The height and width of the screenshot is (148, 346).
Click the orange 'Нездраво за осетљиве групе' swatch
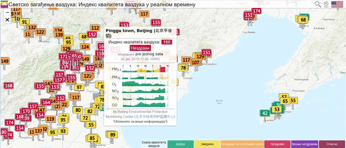242,144
